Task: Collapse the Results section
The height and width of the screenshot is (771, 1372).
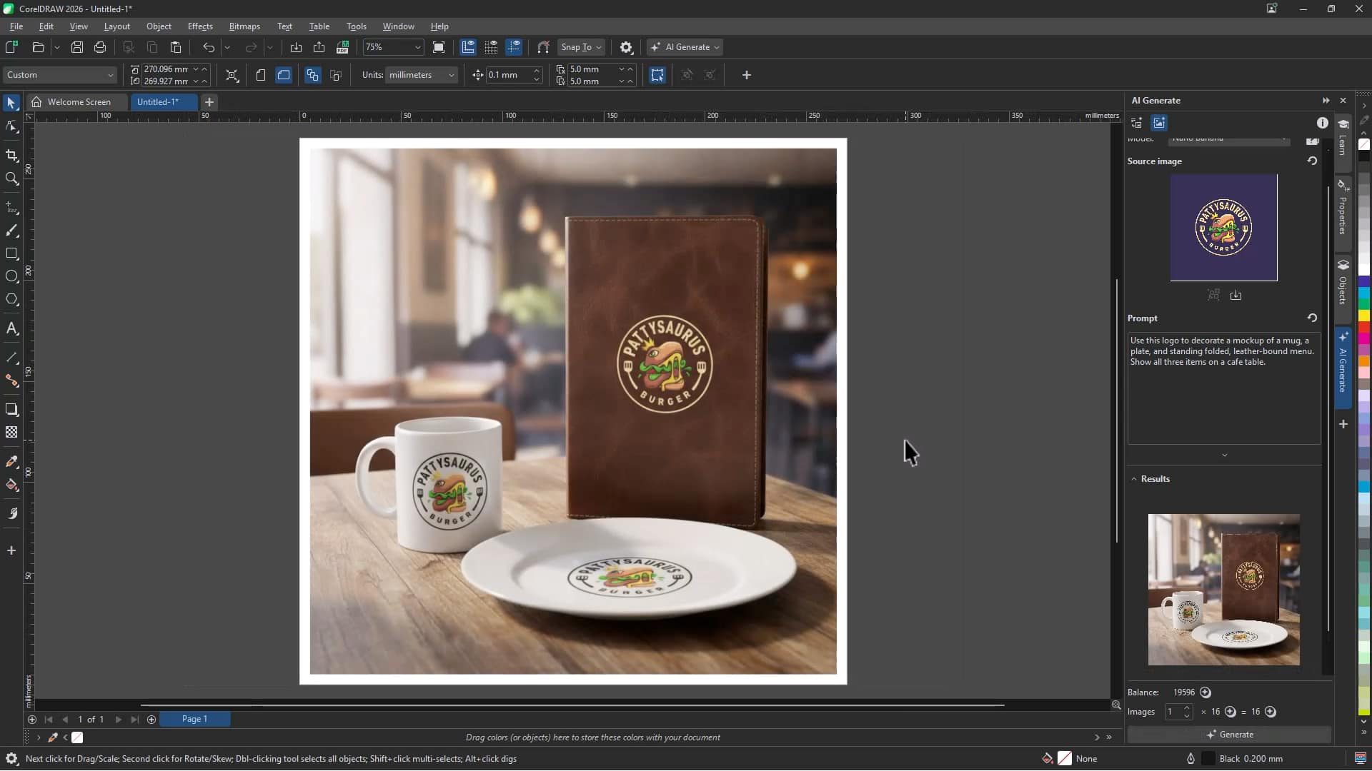Action: [x=1133, y=479]
